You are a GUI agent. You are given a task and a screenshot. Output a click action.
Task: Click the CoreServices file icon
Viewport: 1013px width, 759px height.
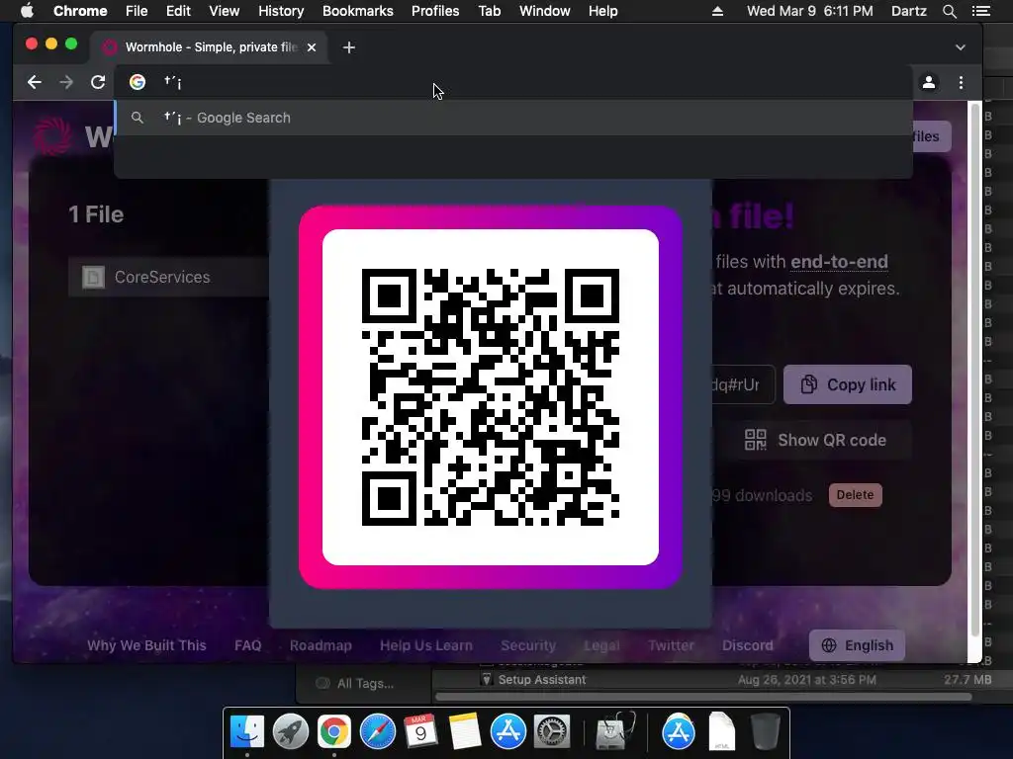pyautogui.click(x=93, y=277)
